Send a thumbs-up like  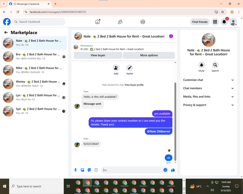173,170
